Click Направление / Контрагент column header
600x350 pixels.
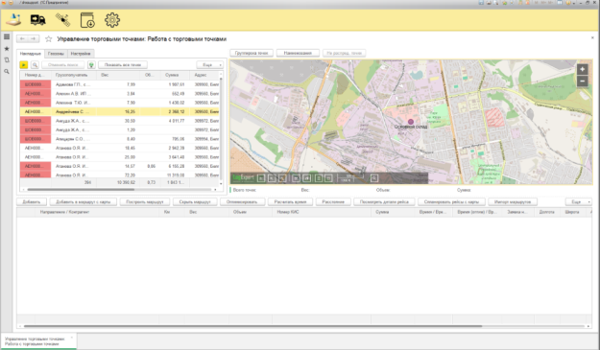tap(97, 212)
